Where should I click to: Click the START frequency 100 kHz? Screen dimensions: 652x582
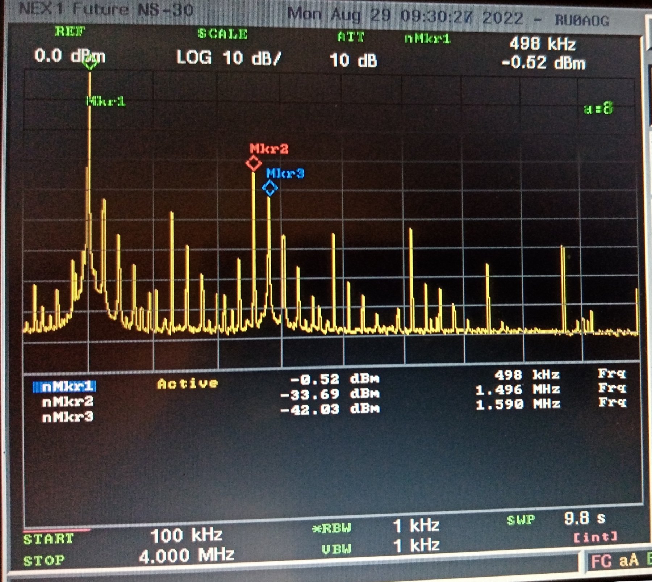coord(186,535)
